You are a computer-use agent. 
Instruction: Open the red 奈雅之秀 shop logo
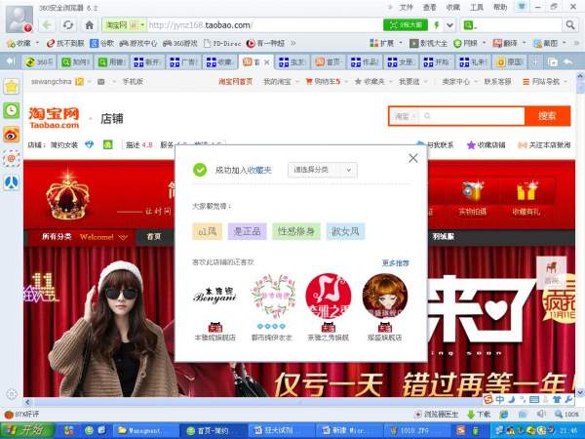click(328, 296)
